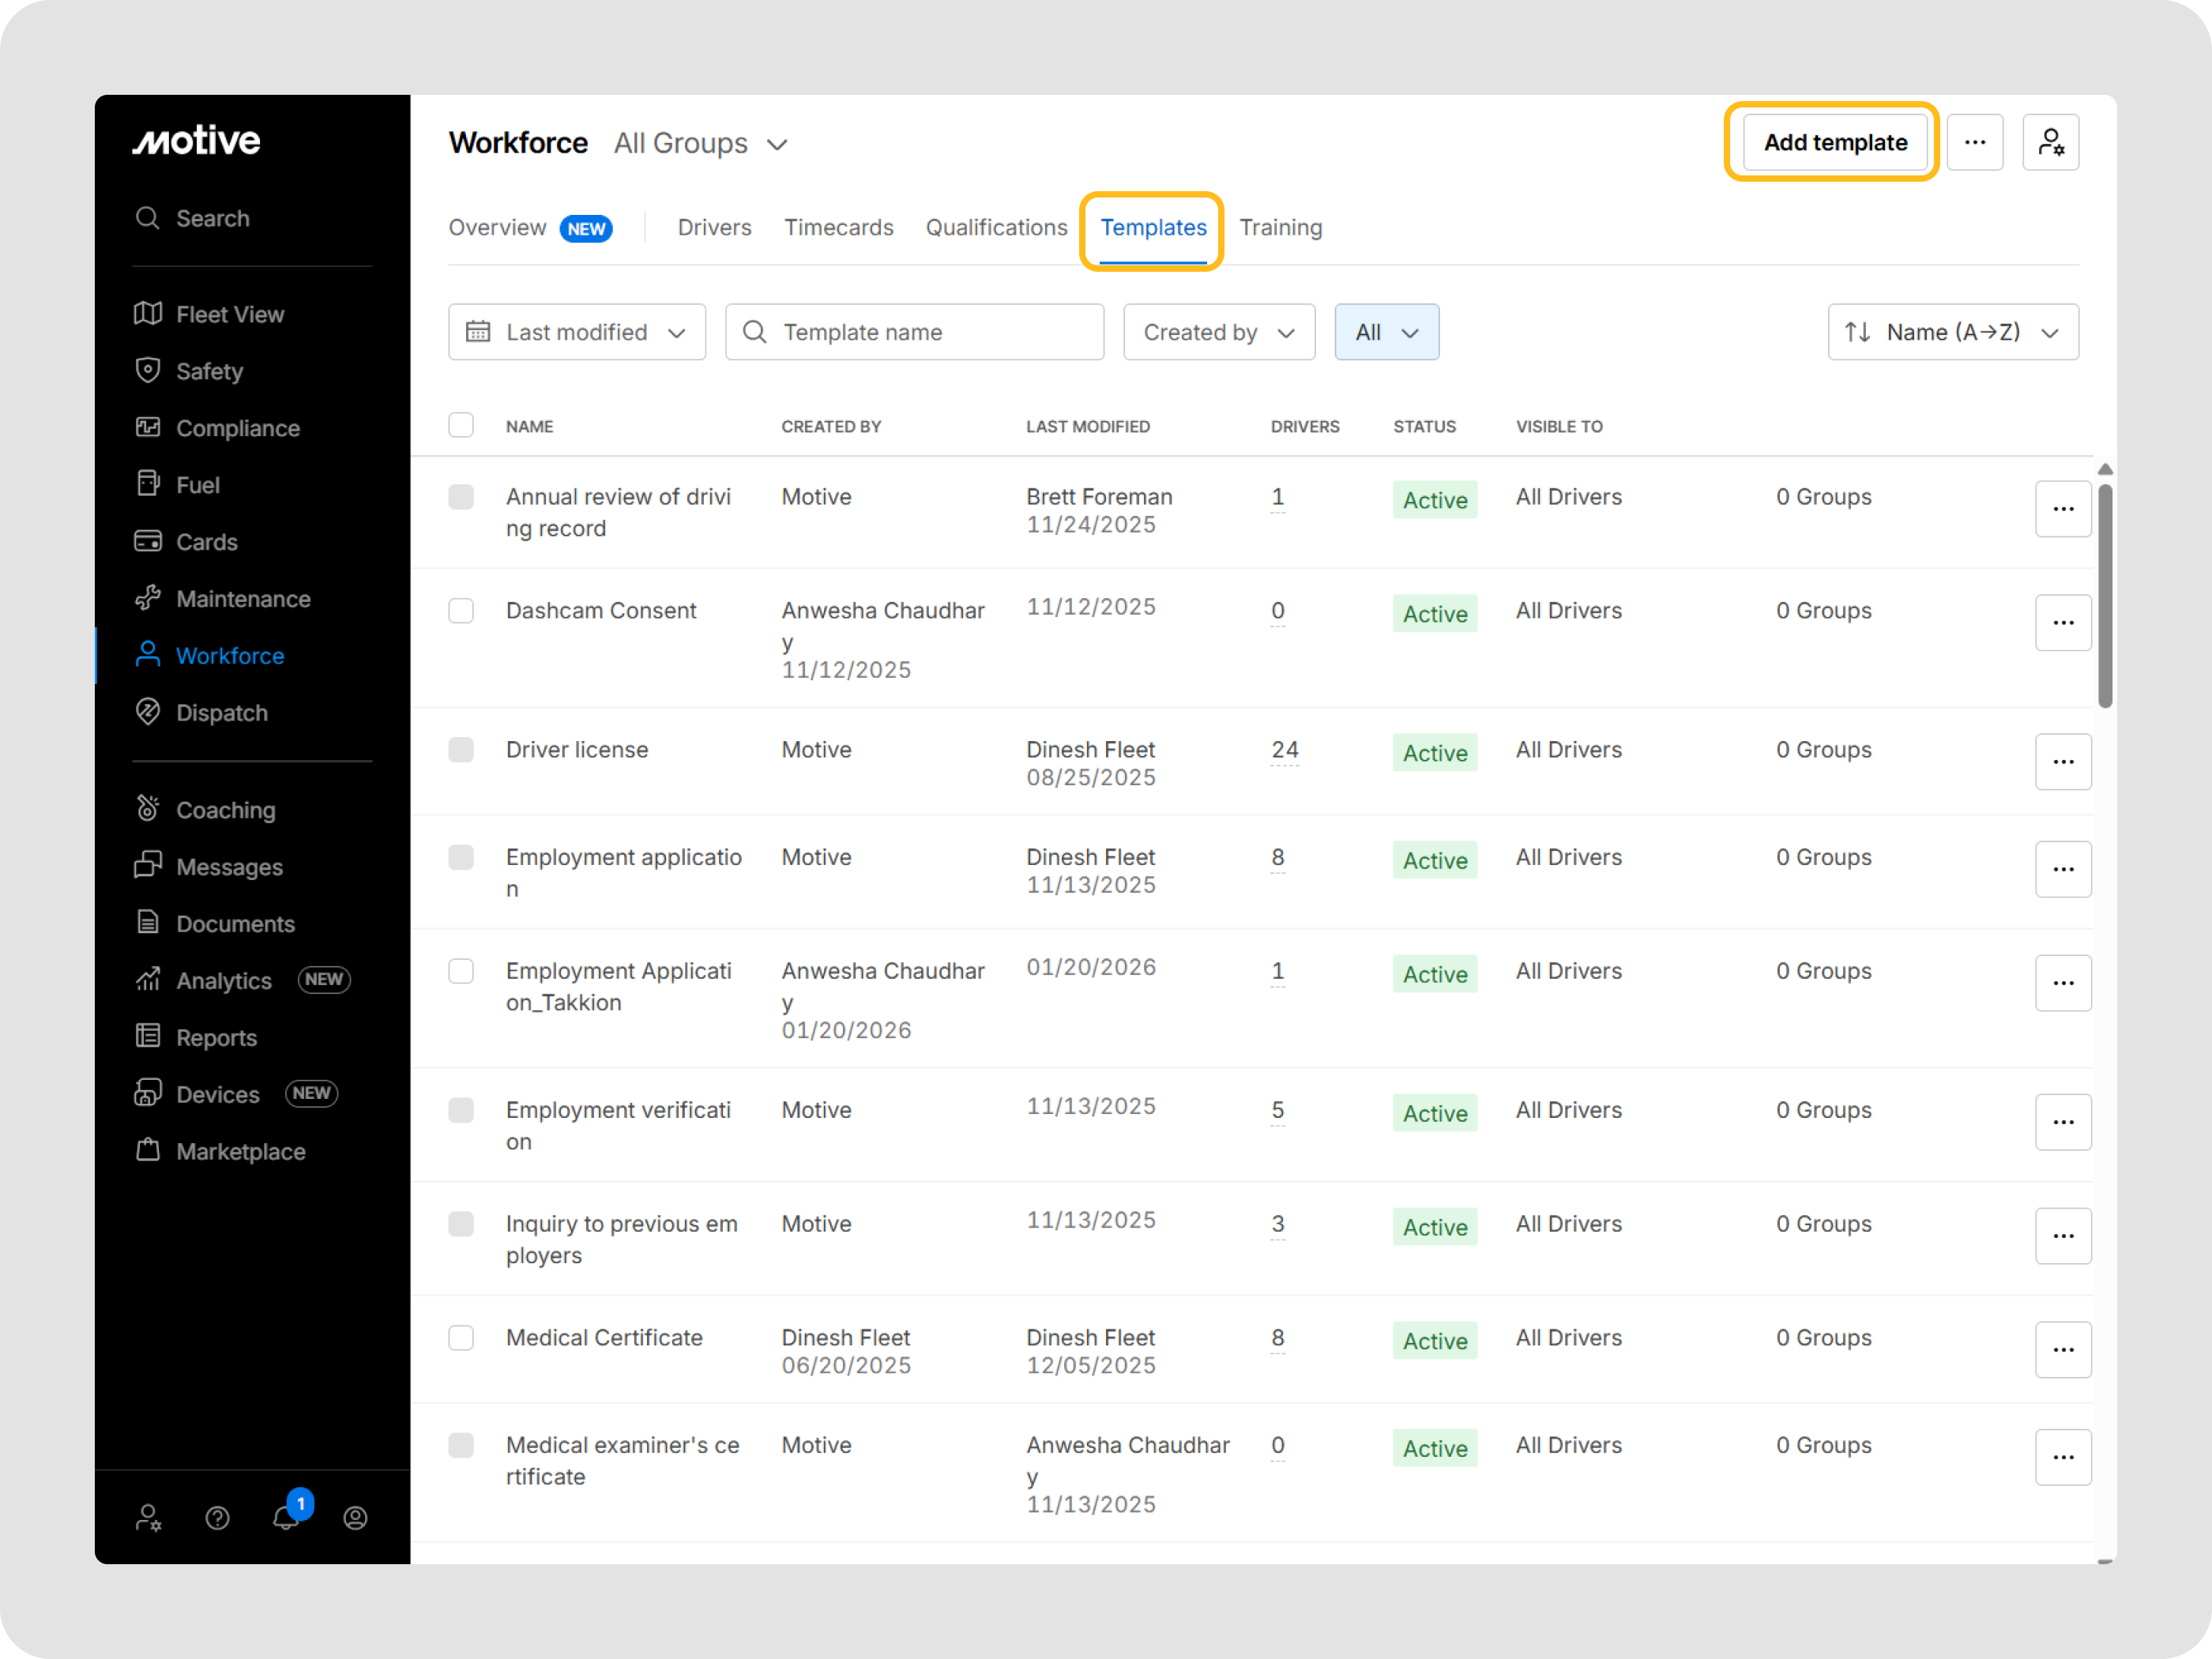
Task: Toggle the select-all checkbox in table header
Action: [461, 425]
